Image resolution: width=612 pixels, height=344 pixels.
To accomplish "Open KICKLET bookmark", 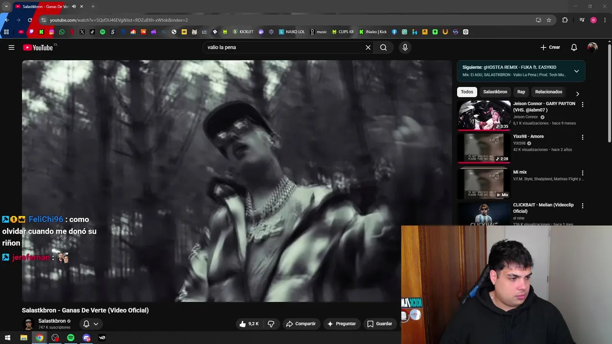I will click(x=243, y=32).
